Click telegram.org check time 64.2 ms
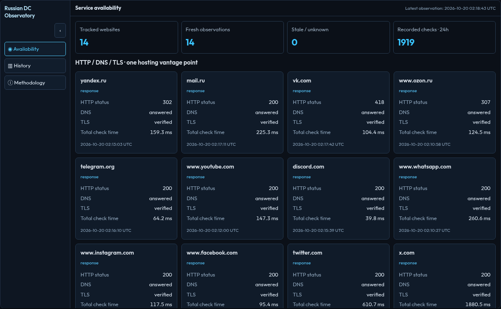This screenshot has height=309, width=501. (163, 218)
